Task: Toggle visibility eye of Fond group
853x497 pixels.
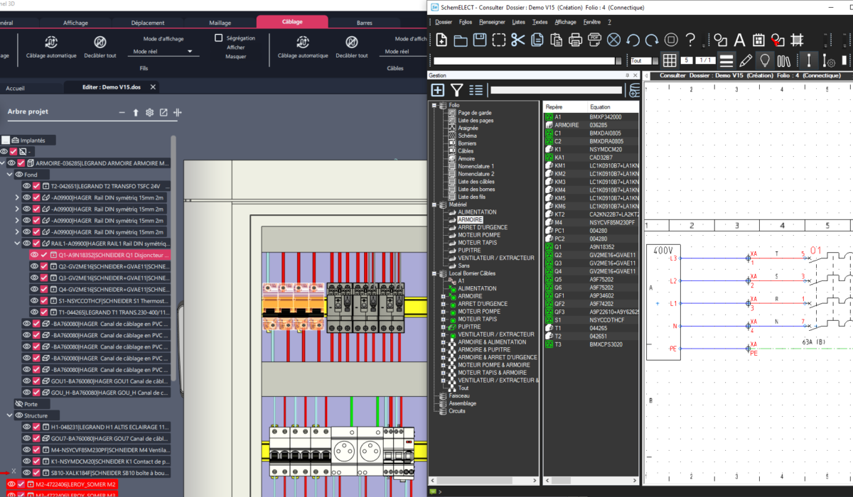Action: pyautogui.click(x=19, y=175)
